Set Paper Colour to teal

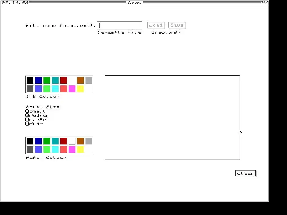tap(55, 141)
